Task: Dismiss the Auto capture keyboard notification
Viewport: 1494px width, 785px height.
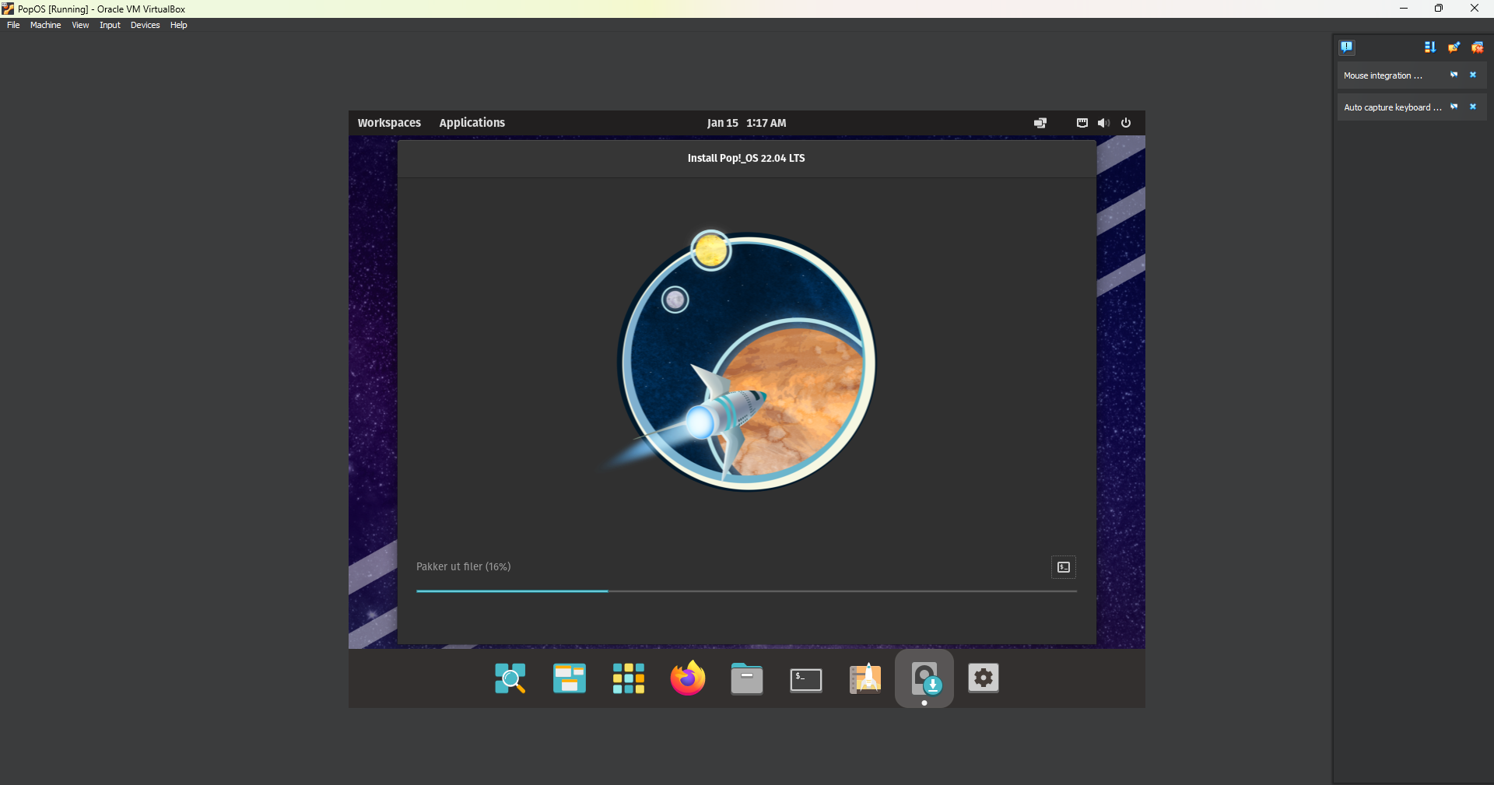Action: point(1472,107)
